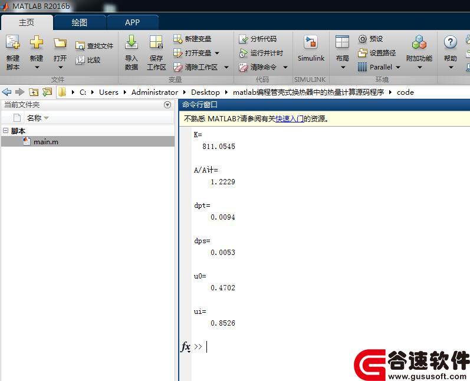Screen dimensions: 470x381
Task: Expand dropdown arrow under Open (打开)
Action: pyautogui.click(x=60, y=67)
